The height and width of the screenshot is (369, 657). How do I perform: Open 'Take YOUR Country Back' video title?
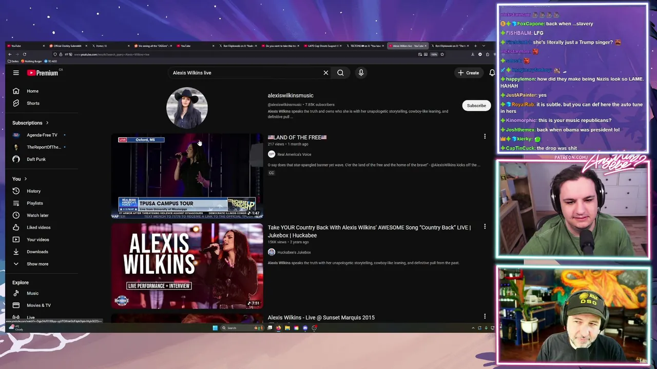[x=369, y=231]
